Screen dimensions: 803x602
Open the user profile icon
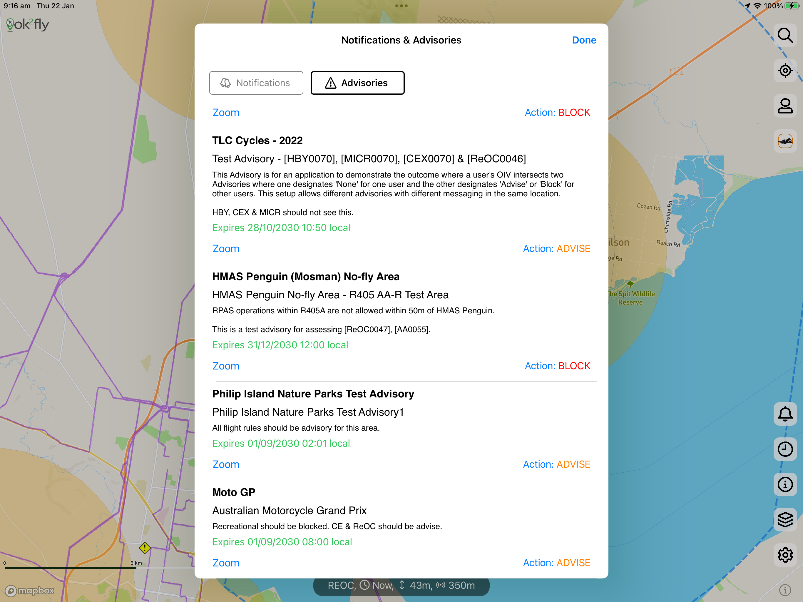[x=785, y=106]
